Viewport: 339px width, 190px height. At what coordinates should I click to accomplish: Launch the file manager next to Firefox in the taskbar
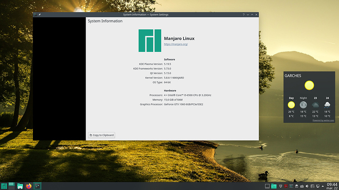click(20, 186)
